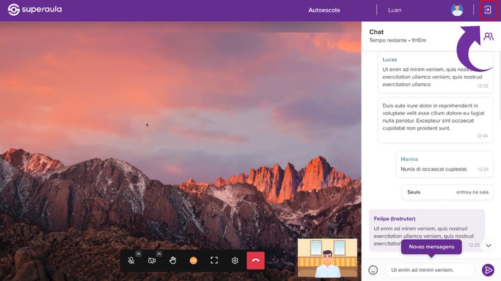
Task: Click the logout icon in the header
Action: (487, 10)
